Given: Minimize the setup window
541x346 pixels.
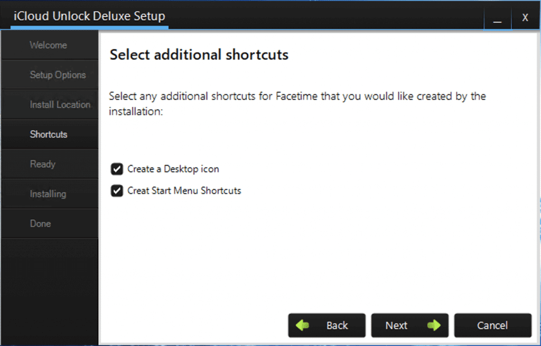Looking at the screenshot, I should click(497, 18).
